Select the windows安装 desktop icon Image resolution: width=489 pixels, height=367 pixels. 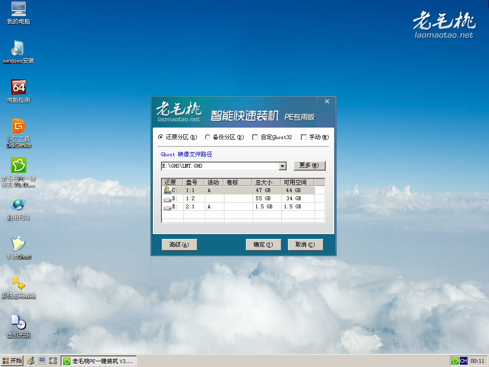(x=19, y=52)
